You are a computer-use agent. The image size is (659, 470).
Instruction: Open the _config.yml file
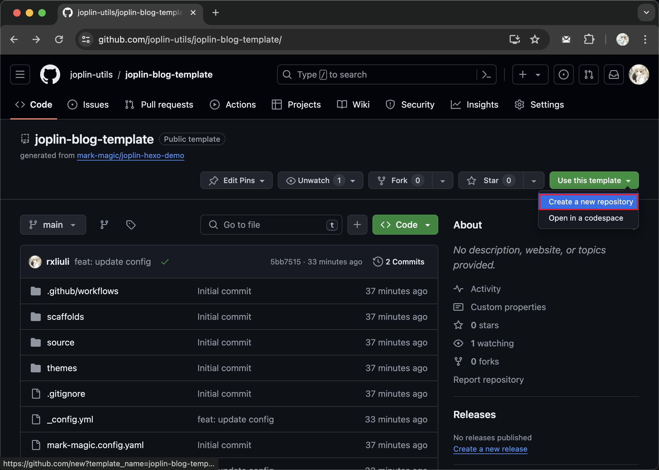(70, 419)
